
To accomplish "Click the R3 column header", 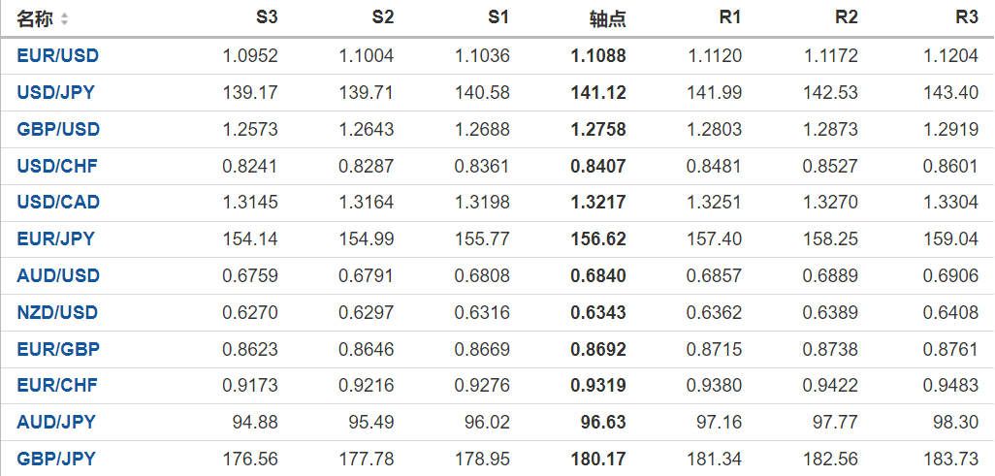I will point(966,18).
